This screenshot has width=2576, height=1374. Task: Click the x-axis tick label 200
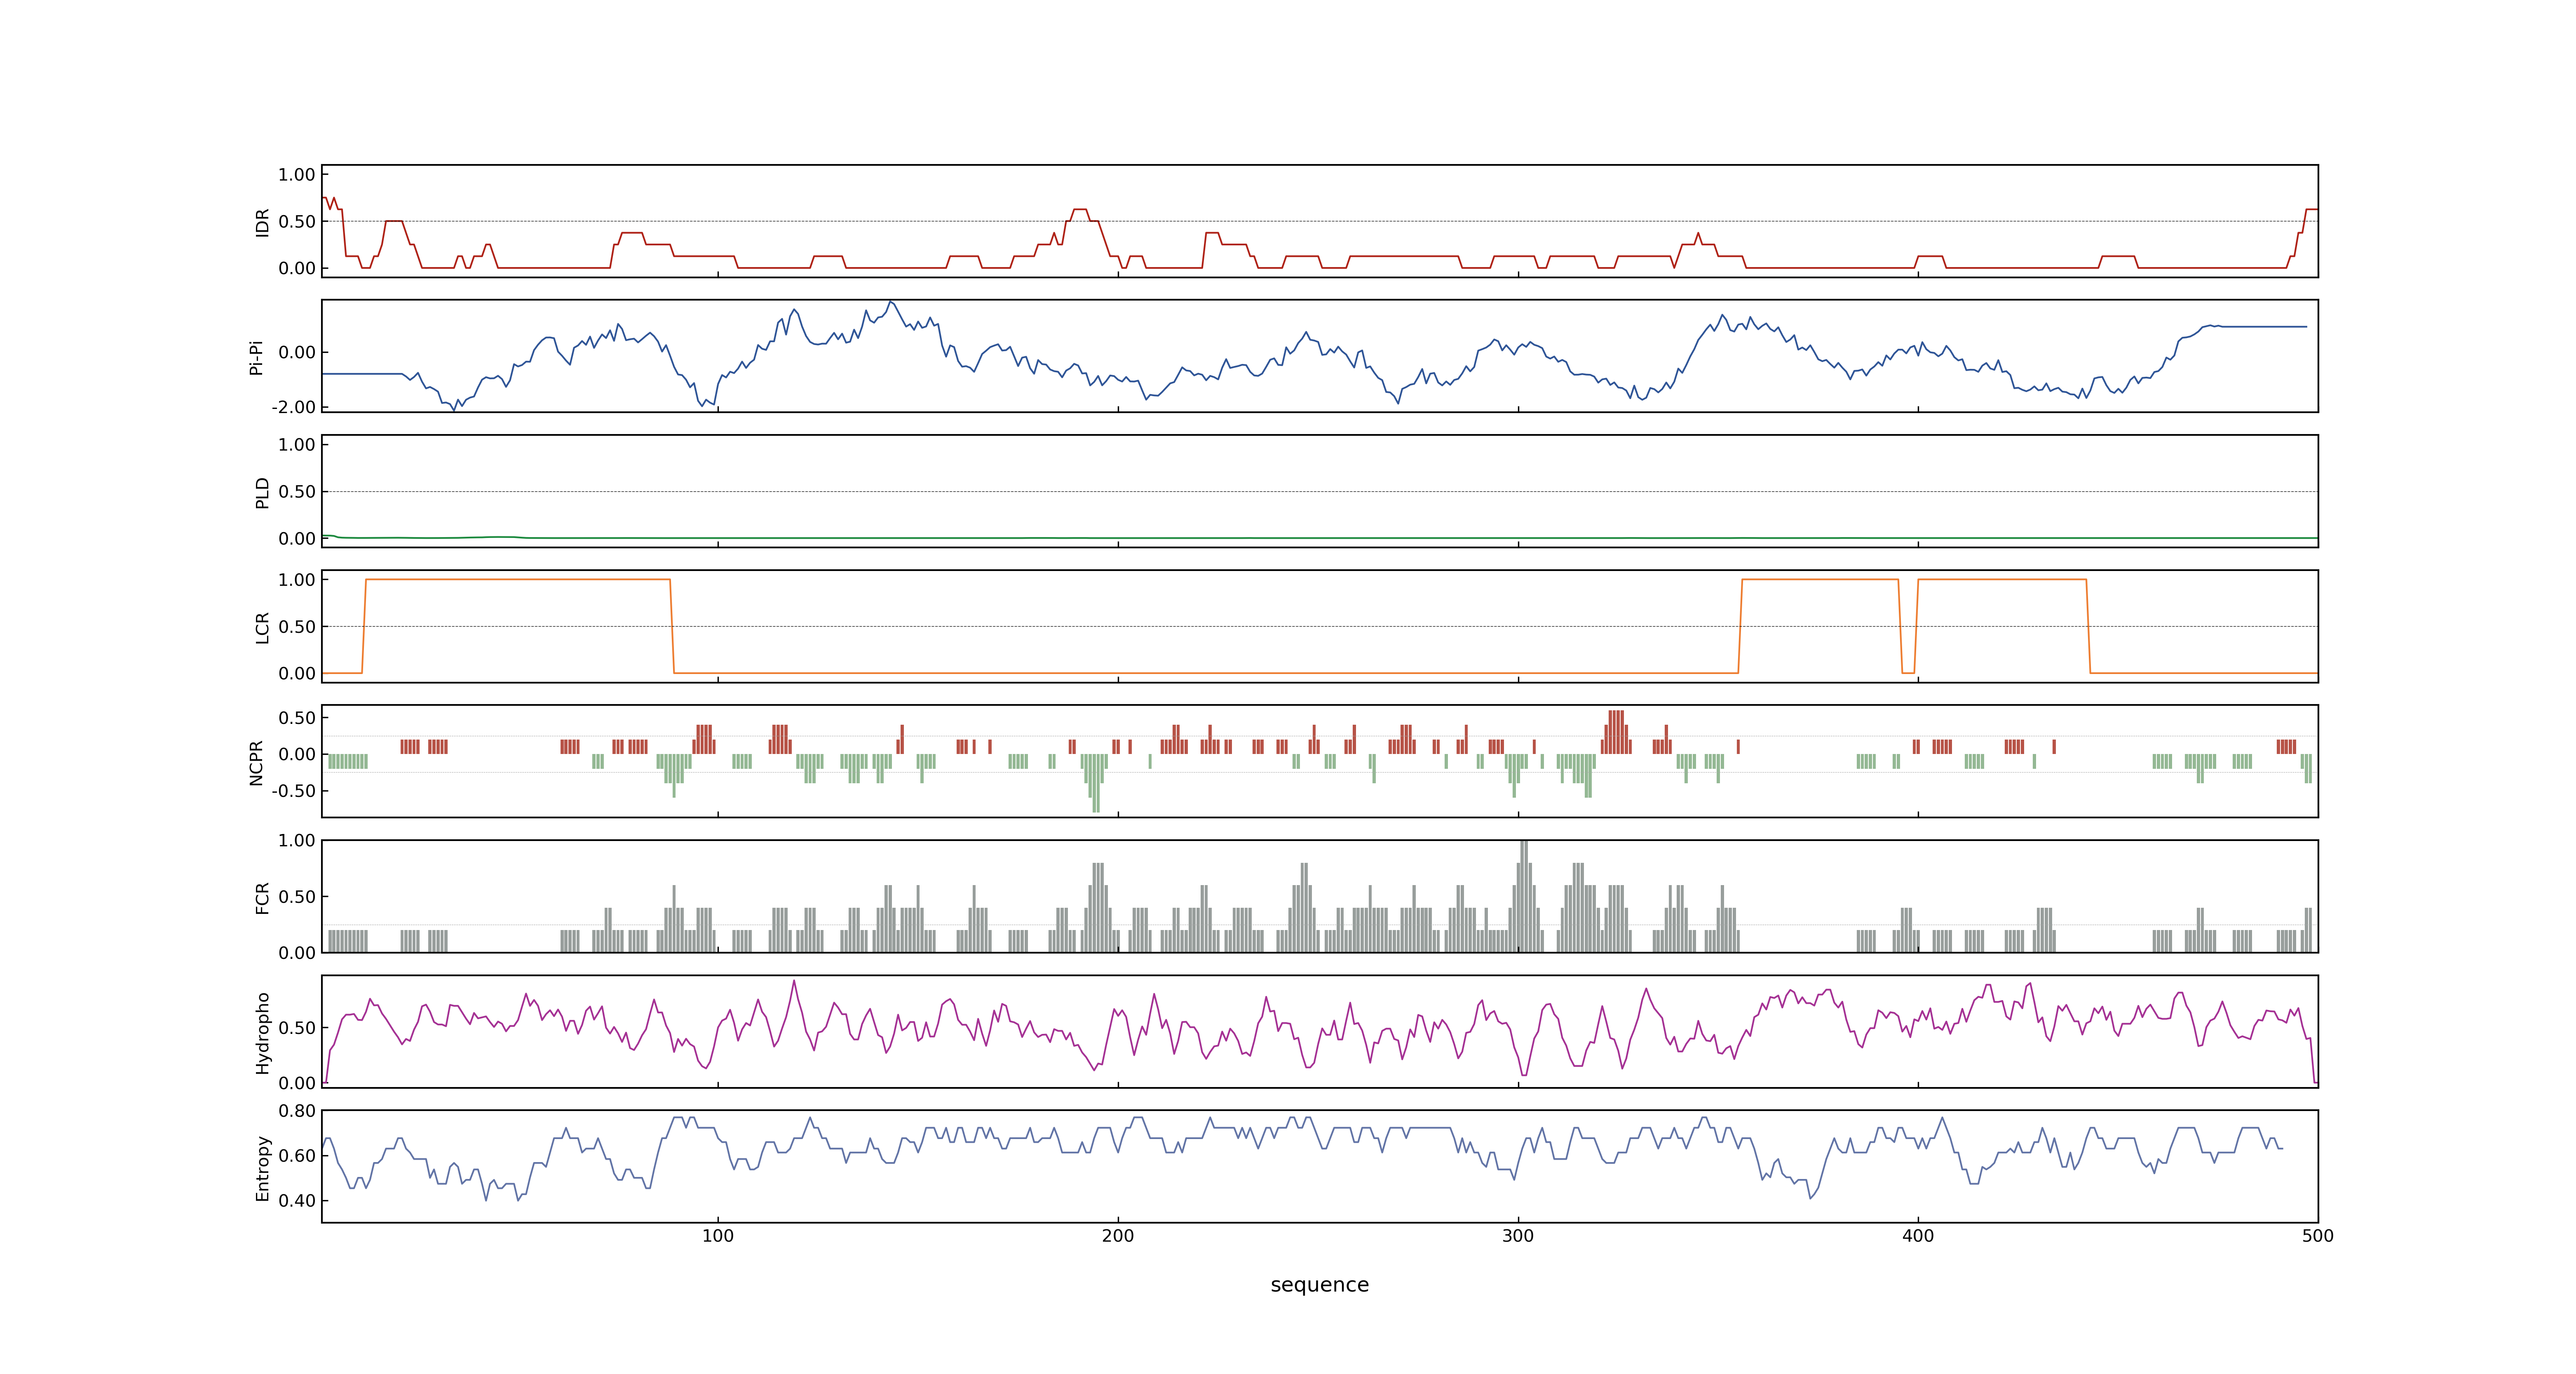pyautogui.click(x=1118, y=1236)
